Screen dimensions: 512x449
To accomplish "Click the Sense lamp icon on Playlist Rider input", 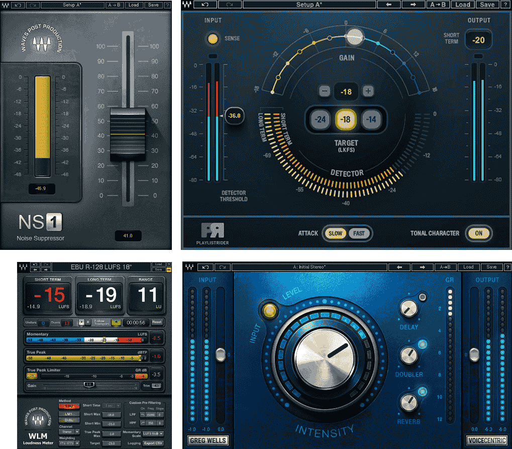I will click(x=213, y=39).
